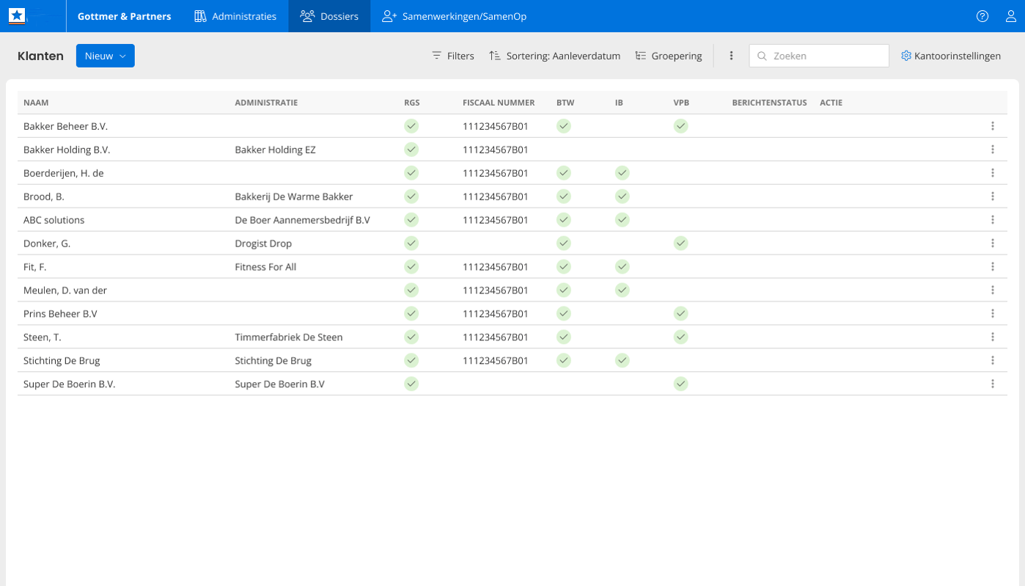Screen dimensions: 1025x586
Task: Open the Kantoorinstellingen gear icon
Action: click(x=905, y=55)
